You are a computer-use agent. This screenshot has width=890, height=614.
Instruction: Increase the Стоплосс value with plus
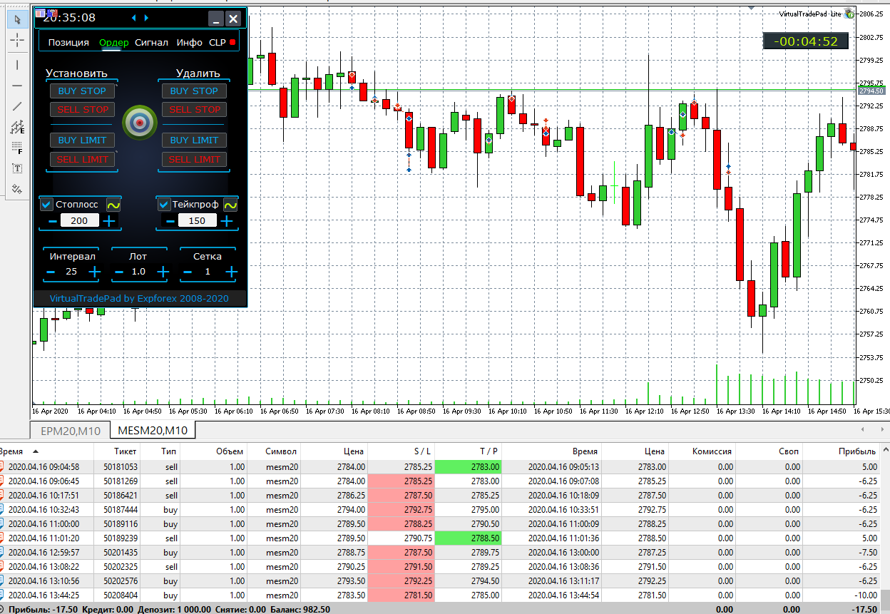109,221
